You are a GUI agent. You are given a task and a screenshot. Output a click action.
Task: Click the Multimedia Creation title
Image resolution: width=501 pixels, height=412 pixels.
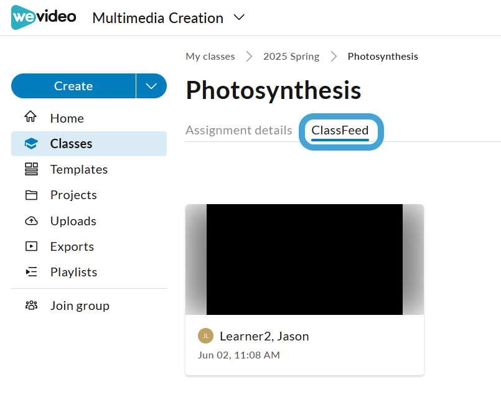point(158,18)
